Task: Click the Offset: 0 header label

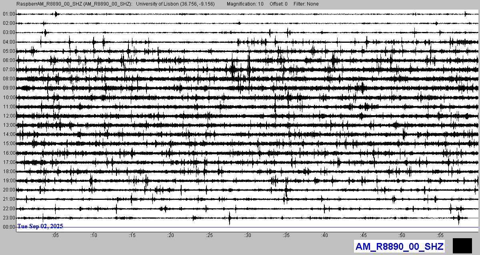Action: [281, 4]
